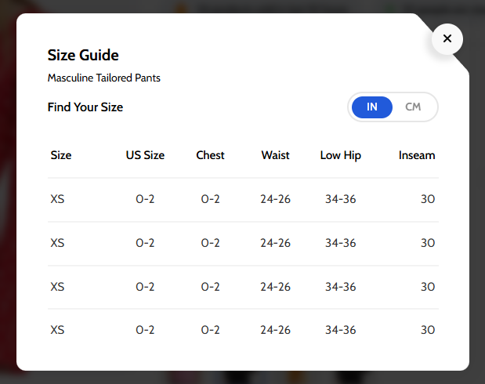
Task: Select XS in the last table row
Action: pos(57,331)
